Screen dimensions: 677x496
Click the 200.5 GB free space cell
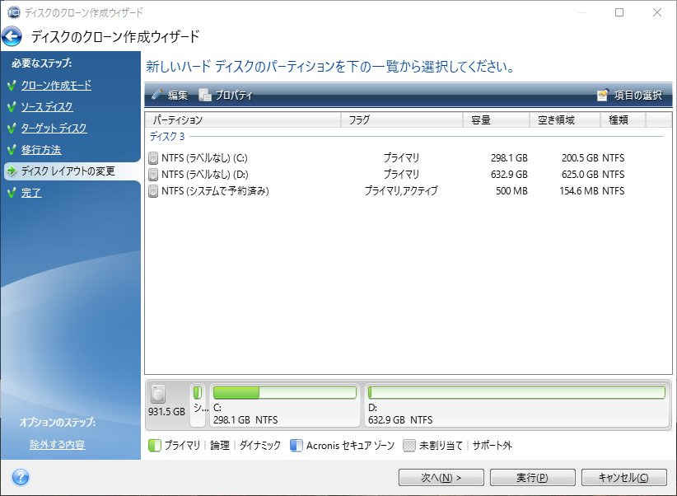point(580,158)
